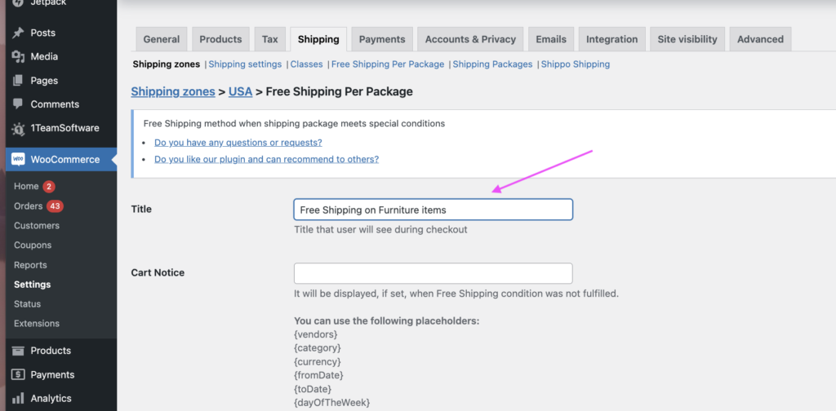Focus the Cart Notice input field
This screenshot has height=411, width=836.
point(433,273)
